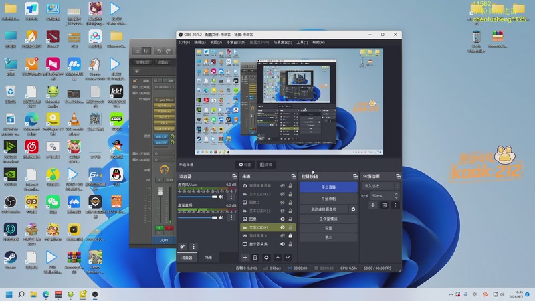This screenshot has height=301, width=535.
Task: Mute 桌面音频 with its speaker icon
Action: pos(221,218)
